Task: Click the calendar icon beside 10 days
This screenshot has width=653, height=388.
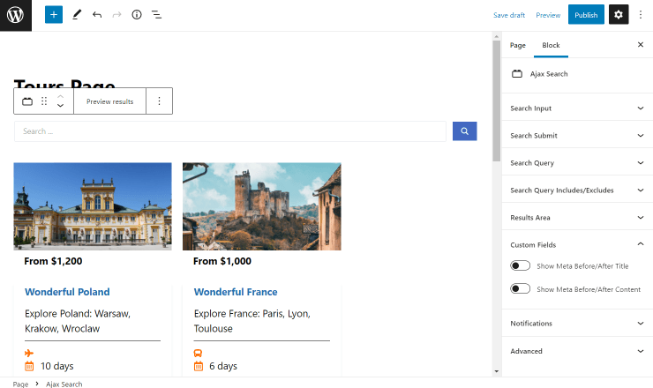Action: [29, 366]
